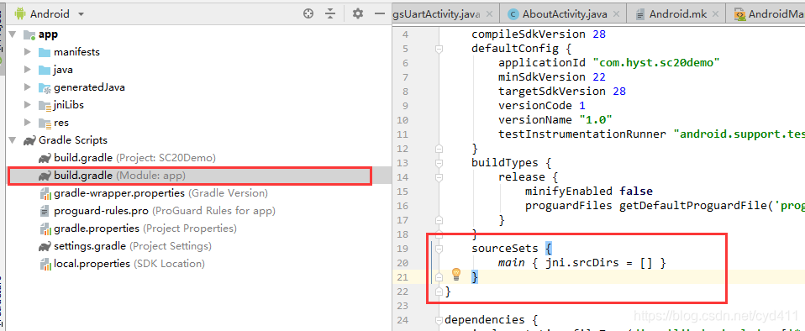Select the manifests folder icon
The height and width of the screenshot is (331, 805).
coord(45,52)
